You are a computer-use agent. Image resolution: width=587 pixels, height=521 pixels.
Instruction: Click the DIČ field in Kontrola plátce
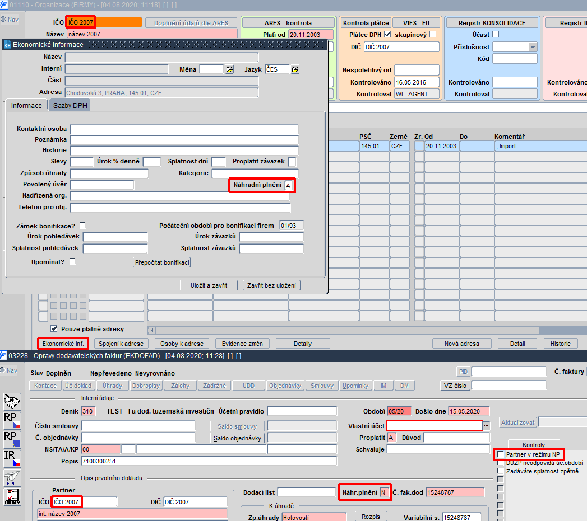[401, 47]
